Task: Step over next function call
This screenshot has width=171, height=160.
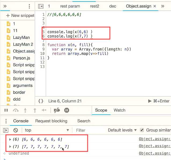Action: (x=16, y=110)
